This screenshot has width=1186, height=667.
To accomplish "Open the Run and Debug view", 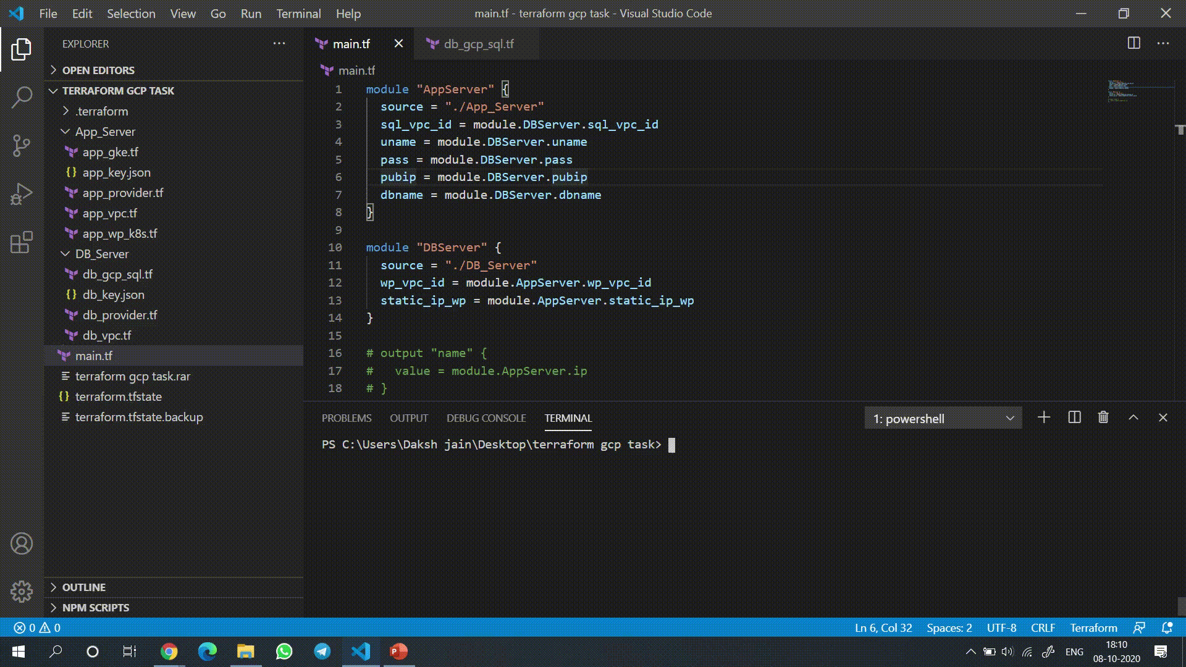I will coord(22,194).
